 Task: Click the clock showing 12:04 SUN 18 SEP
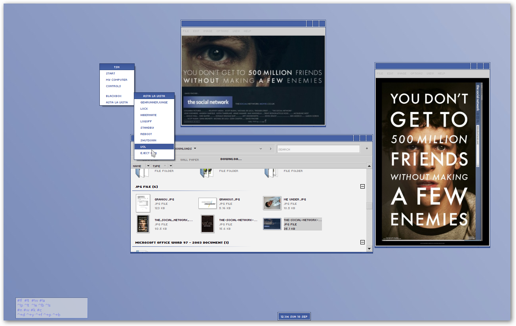(294, 316)
